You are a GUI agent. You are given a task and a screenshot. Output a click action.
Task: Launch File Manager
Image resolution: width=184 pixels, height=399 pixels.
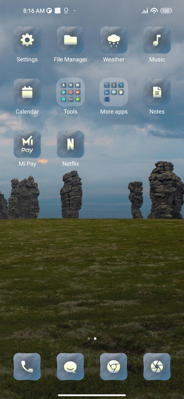(x=71, y=40)
